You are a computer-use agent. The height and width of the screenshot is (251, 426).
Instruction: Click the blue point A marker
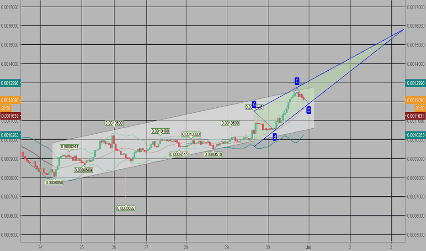[254, 105]
